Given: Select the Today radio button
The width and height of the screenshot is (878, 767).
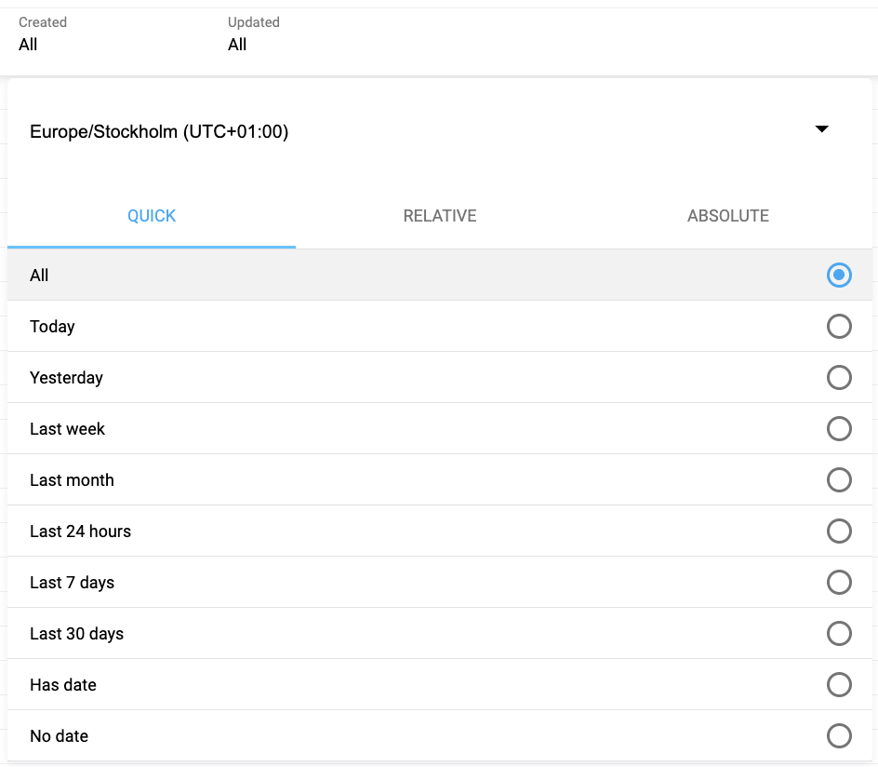Looking at the screenshot, I should 839,326.
